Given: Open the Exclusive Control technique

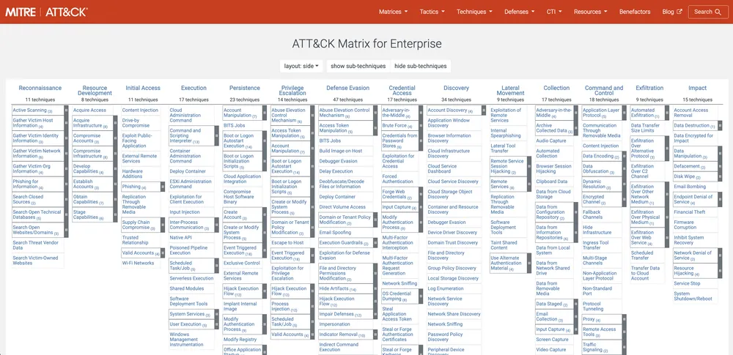Looking at the screenshot, I should pos(242,263).
